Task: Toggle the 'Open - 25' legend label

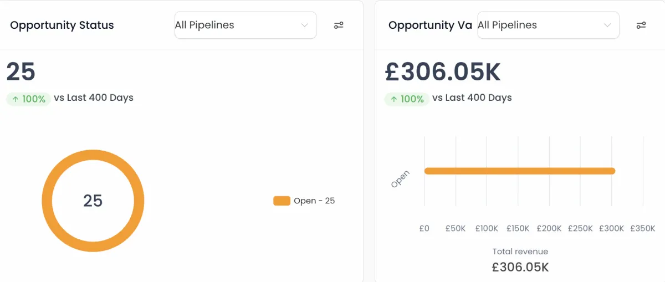Action: (x=314, y=201)
